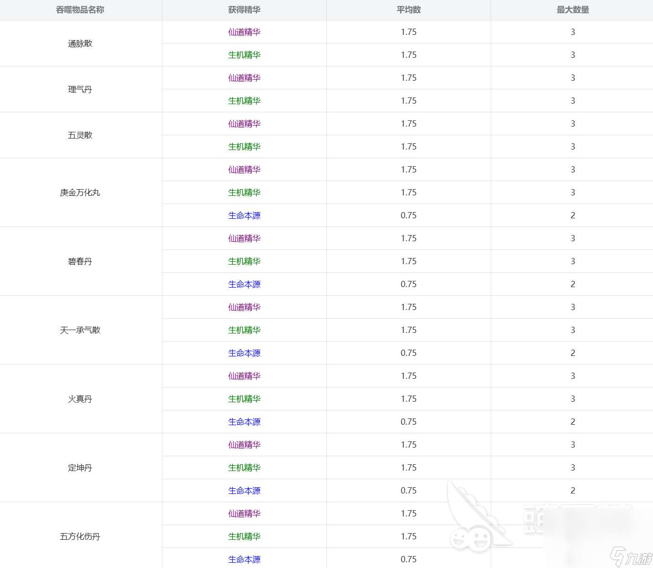
Task: Click 生命本源 in the 天一承气散 group
Action: click(244, 353)
